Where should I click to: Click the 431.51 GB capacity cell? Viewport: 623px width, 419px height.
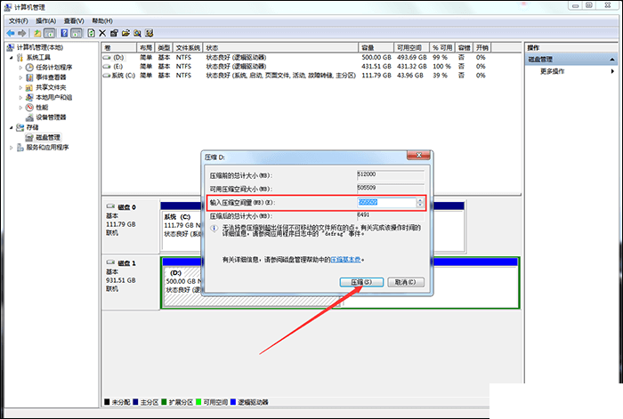[x=376, y=67]
